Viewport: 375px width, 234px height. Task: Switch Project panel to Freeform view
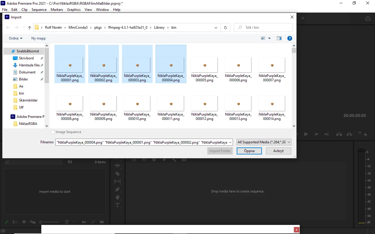tap(32, 222)
